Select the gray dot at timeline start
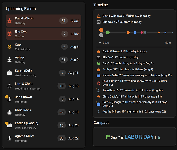 pos(101,35)
